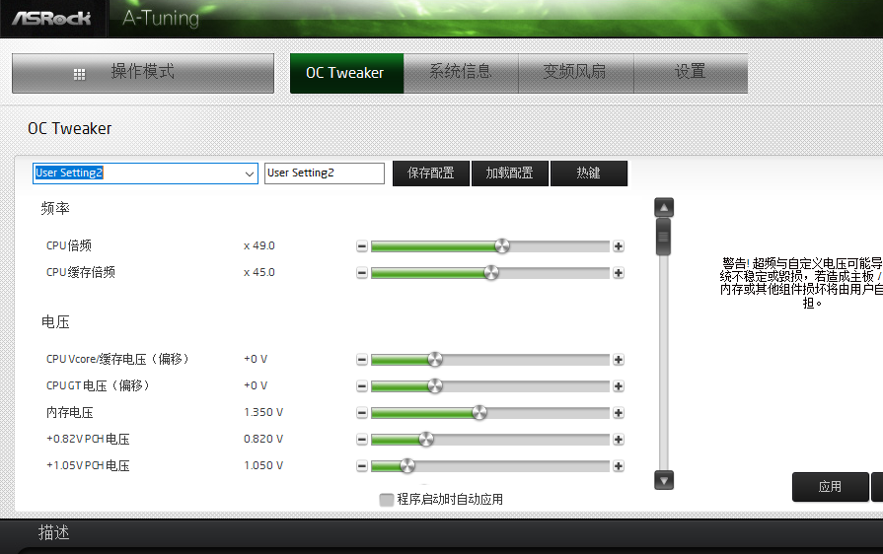Switch to the 变频风扇 tab
Image resolution: width=883 pixels, height=554 pixels.
pos(575,73)
